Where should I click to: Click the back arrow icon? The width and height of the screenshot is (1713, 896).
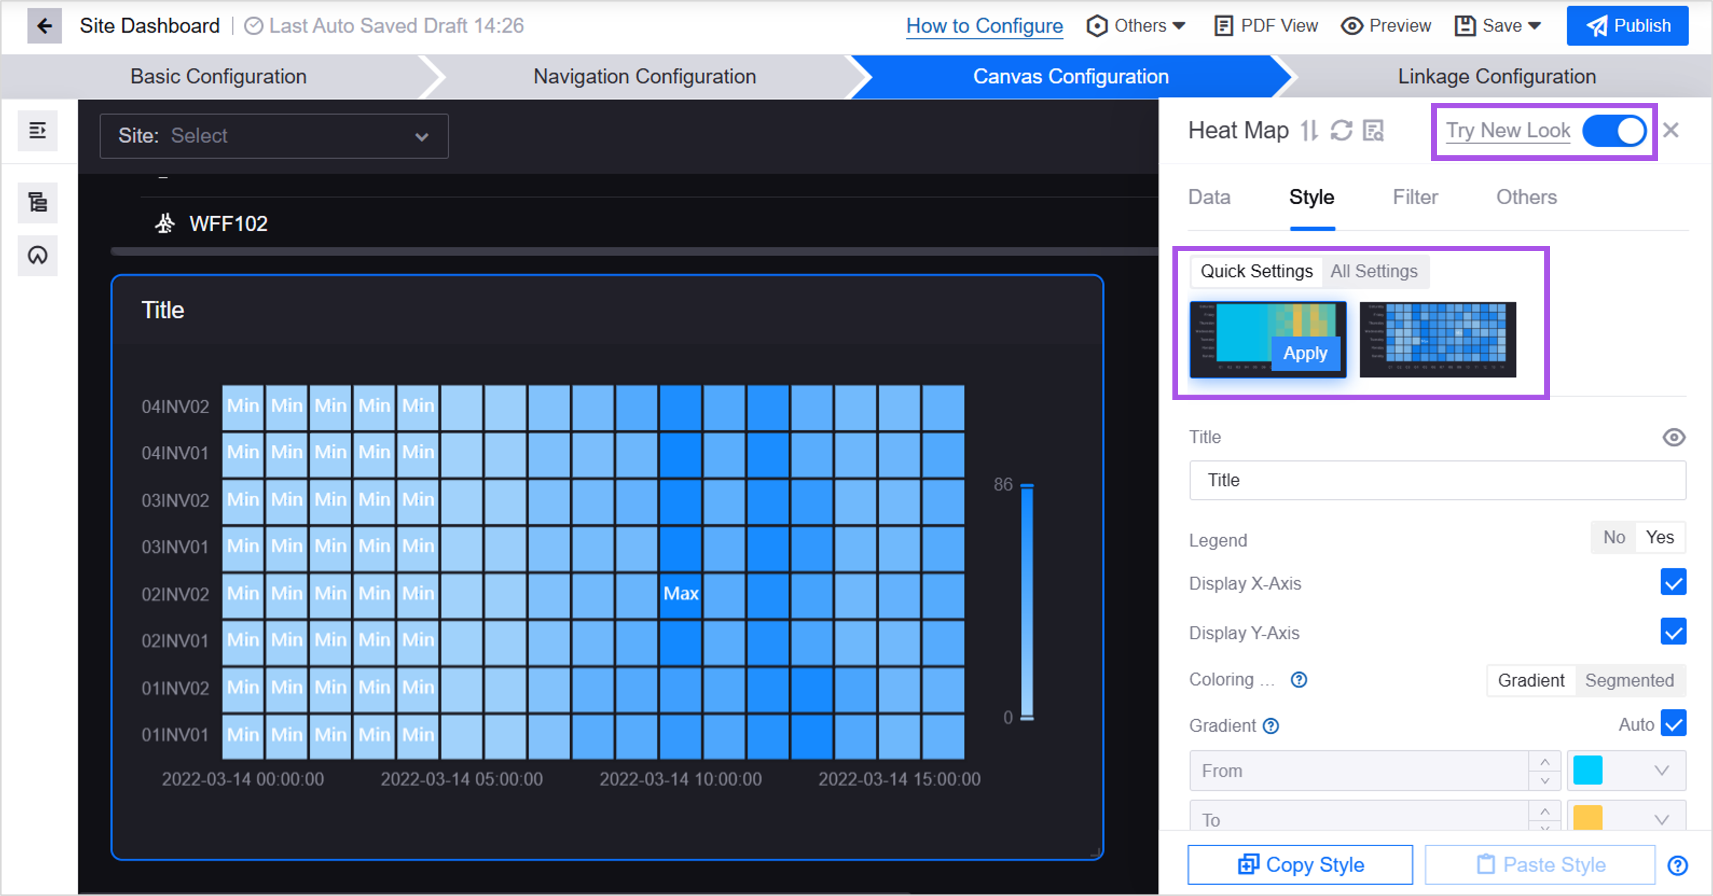click(x=44, y=26)
